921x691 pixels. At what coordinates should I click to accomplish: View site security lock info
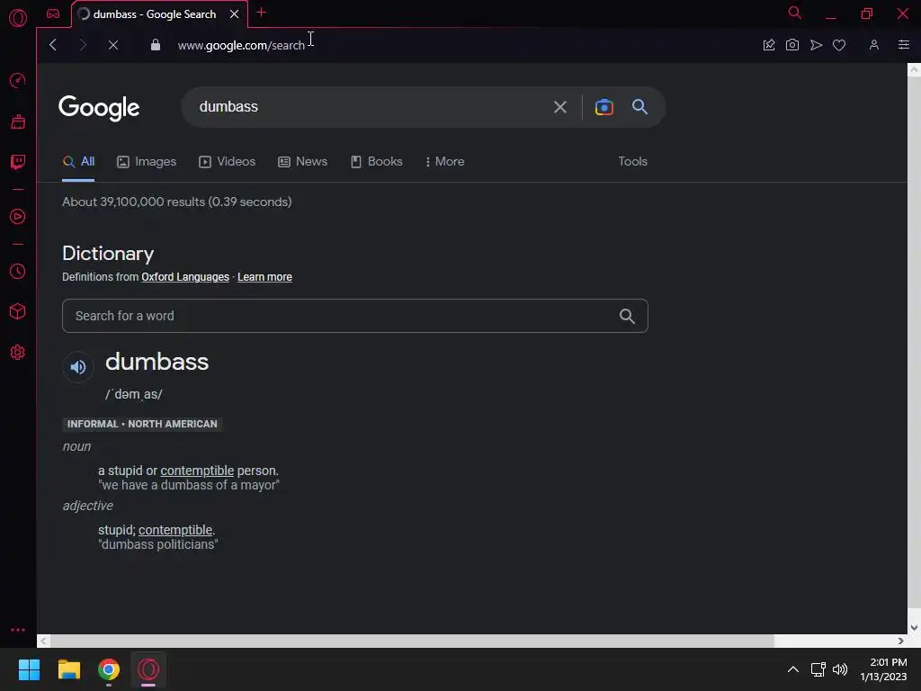pyautogui.click(x=155, y=45)
